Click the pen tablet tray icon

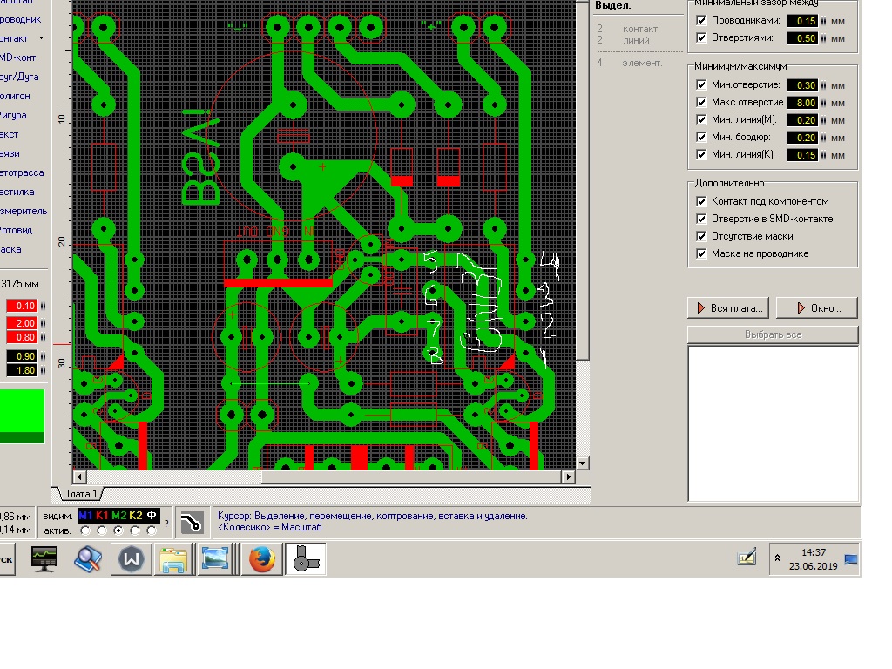point(747,558)
